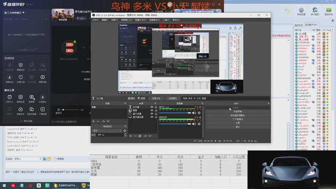The width and height of the screenshot is (336, 189).
Task: Click 更多功能 in 直播伴侣 sidebar
Action: [26, 121]
